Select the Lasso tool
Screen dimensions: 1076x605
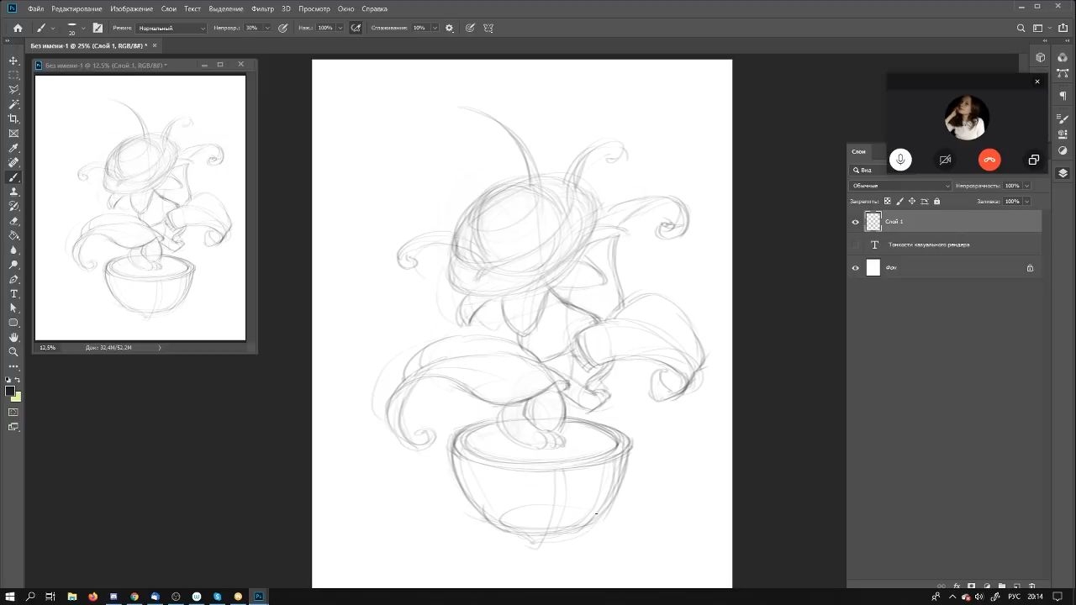pos(13,89)
